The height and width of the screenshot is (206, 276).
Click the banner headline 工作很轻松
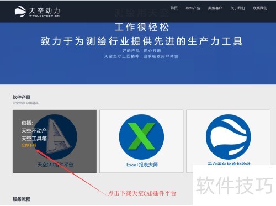(142, 27)
